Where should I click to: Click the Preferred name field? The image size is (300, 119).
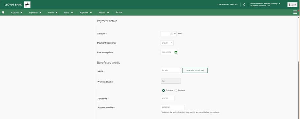pos(171,81)
